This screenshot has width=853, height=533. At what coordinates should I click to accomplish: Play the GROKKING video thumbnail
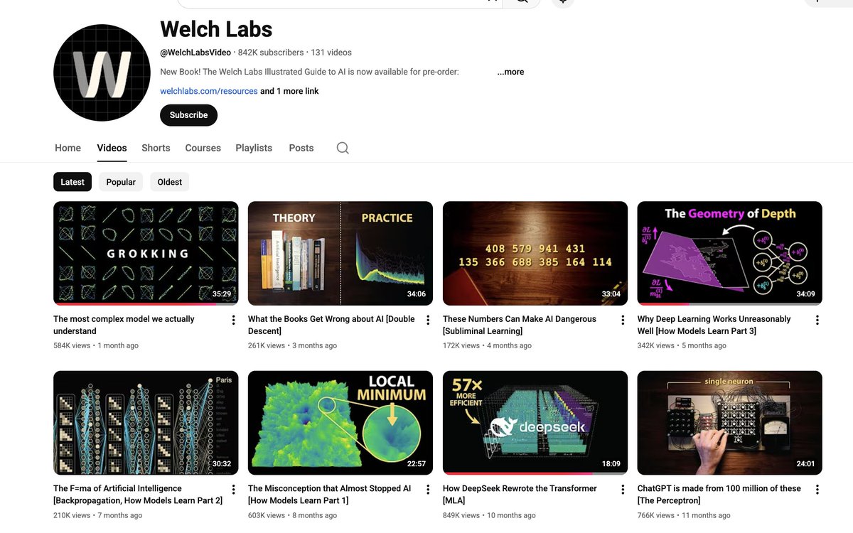(146, 253)
